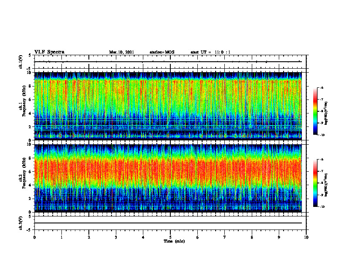Click the 'station=MOS' label
This screenshot has height=266, width=345.
coord(162,52)
